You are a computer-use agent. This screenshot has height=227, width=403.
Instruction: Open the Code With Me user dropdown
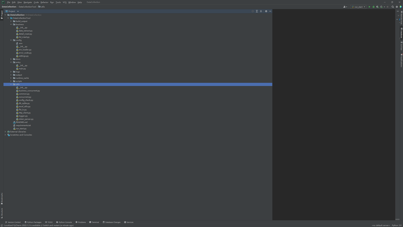[x=345, y=7]
